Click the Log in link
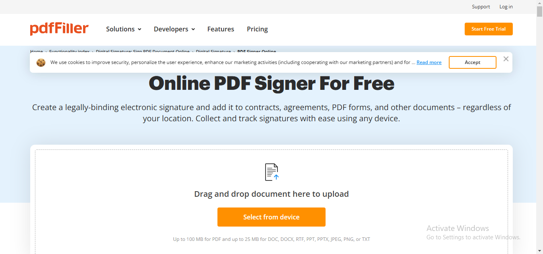Image resolution: width=543 pixels, height=254 pixels. (x=506, y=7)
